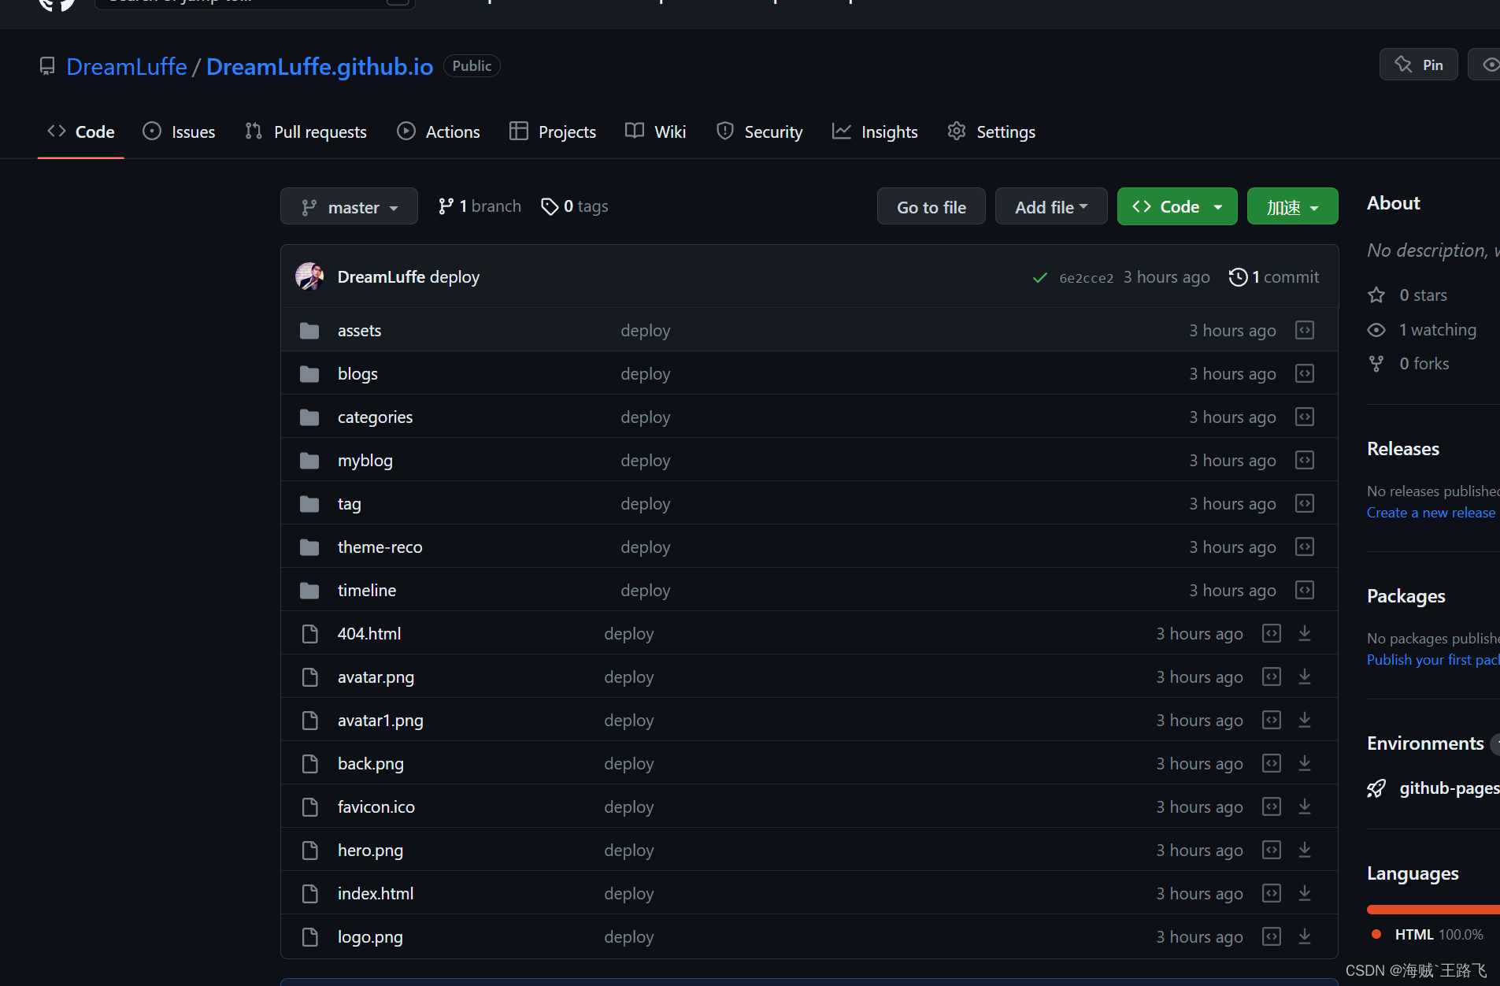Open the back.png file
Image resolution: width=1500 pixels, height=986 pixels.
pyautogui.click(x=371, y=764)
